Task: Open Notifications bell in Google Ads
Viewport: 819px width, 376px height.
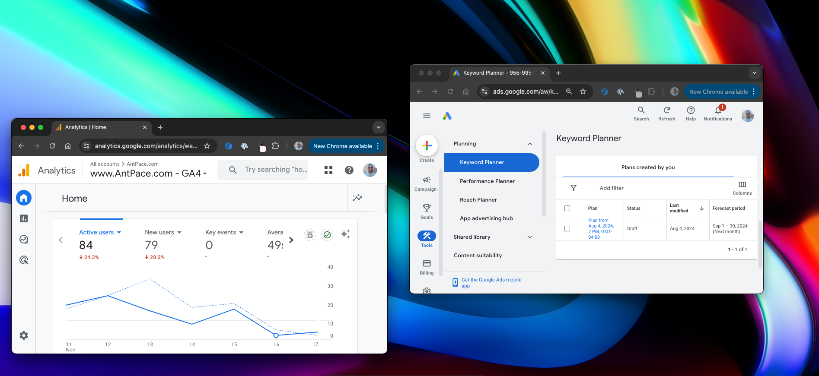Action: 718,113
